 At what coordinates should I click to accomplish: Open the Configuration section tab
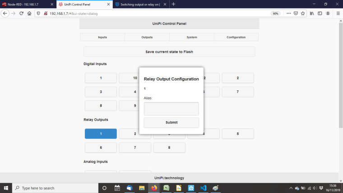(x=236, y=37)
